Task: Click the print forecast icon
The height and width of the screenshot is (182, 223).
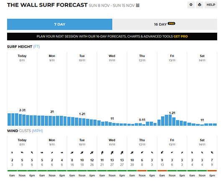Action: [x=200, y=5]
